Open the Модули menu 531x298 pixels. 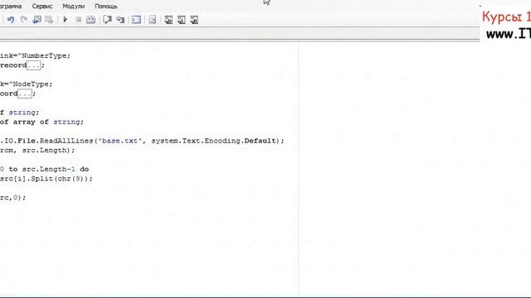pos(74,6)
